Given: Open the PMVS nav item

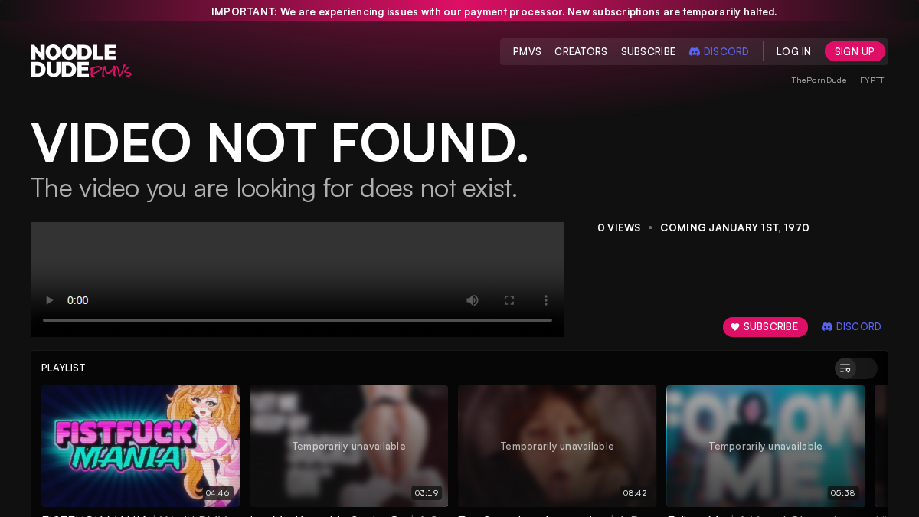Looking at the screenshot, I should point(527,51).
